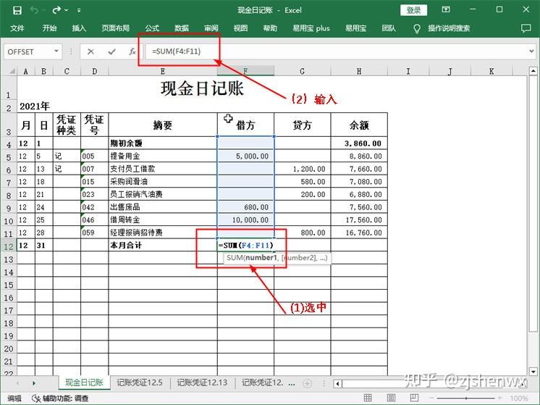
Task: Click the Save icon in title bar
Action: [17, 10]
